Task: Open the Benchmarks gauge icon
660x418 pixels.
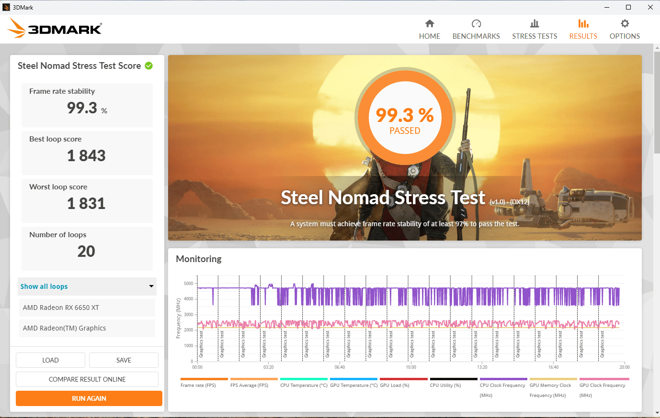Action: 476,23
